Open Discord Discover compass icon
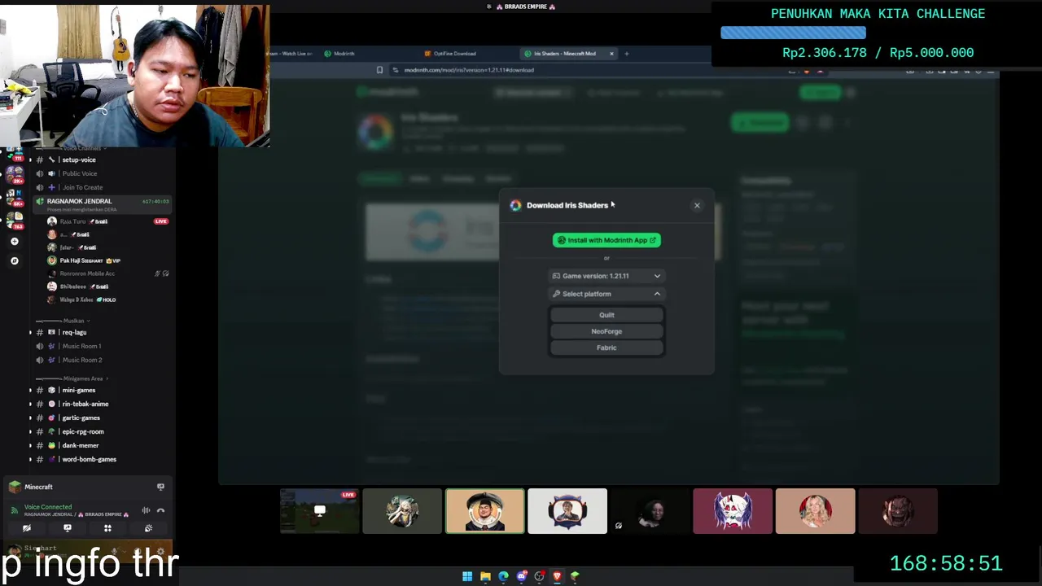Image resolution: width=1042 pixels, height=586 pixels. pyautogui.click(x=14, y=260)
